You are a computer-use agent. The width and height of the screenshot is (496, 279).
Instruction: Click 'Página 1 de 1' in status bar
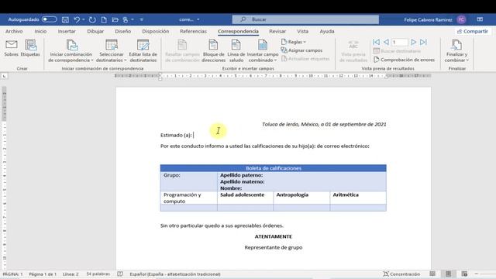(43, 274)
